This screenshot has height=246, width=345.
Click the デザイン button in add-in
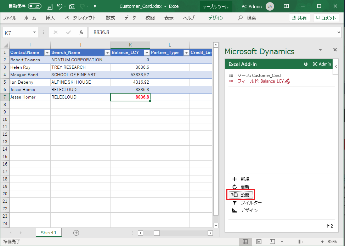pos(245,210)
